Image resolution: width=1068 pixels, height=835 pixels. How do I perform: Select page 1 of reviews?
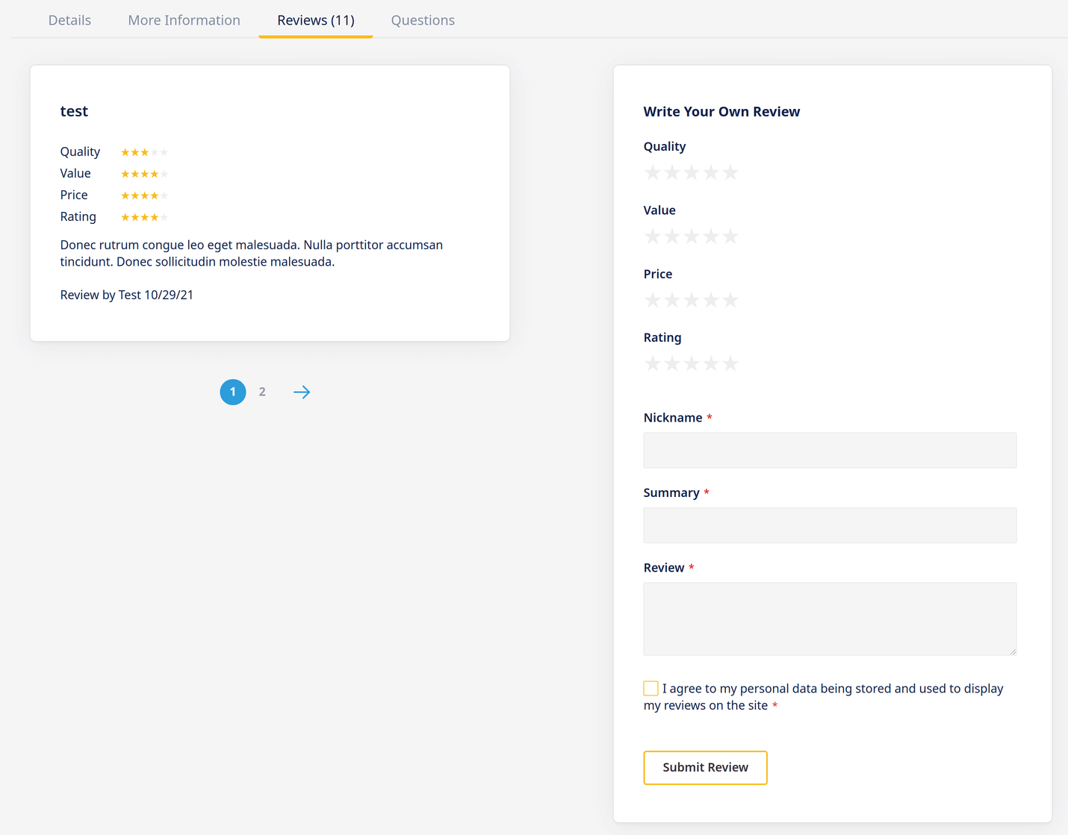point(233,392)
